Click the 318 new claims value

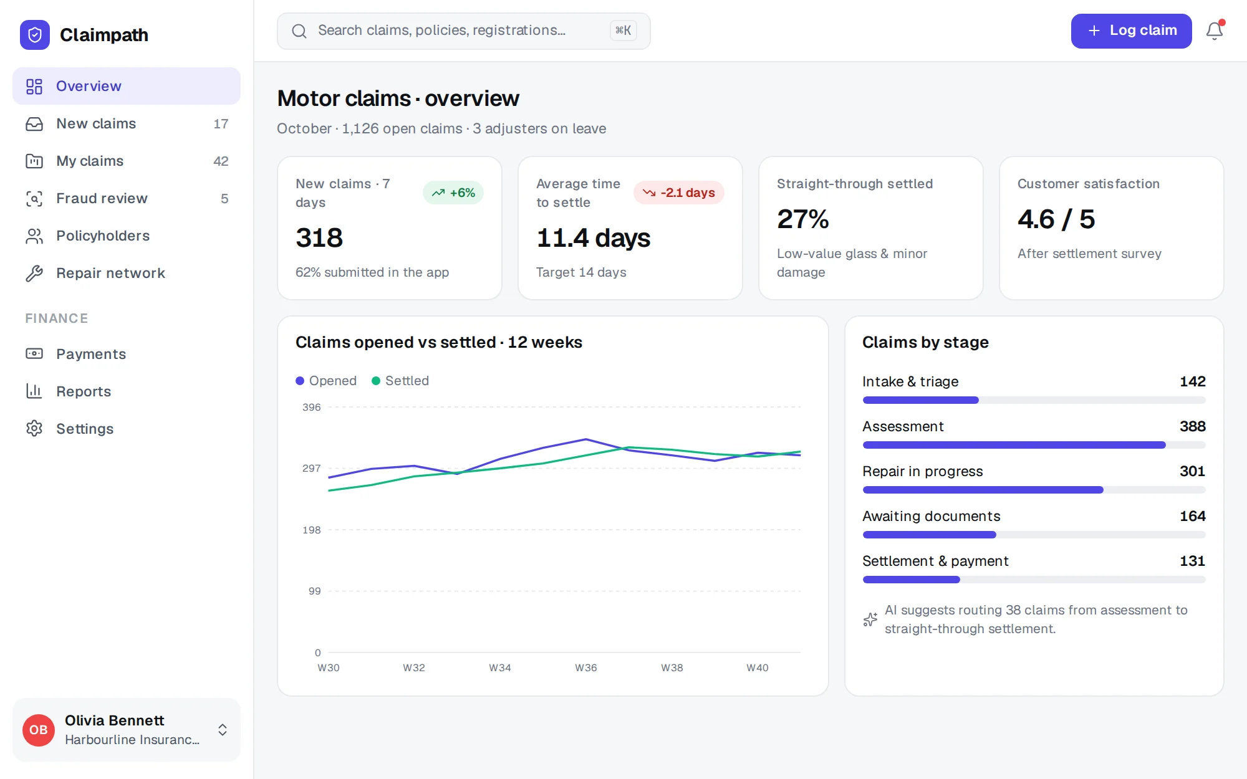coord(319,238)
